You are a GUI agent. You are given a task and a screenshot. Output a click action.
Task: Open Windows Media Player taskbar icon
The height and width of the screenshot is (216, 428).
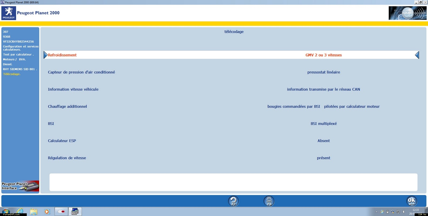(47, 211)
